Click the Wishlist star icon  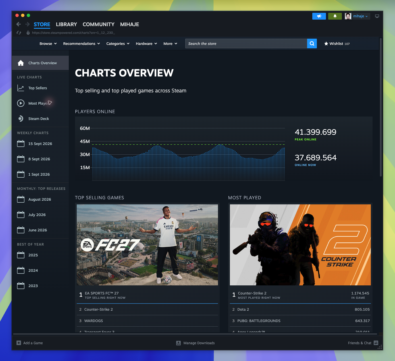[326, 43]
